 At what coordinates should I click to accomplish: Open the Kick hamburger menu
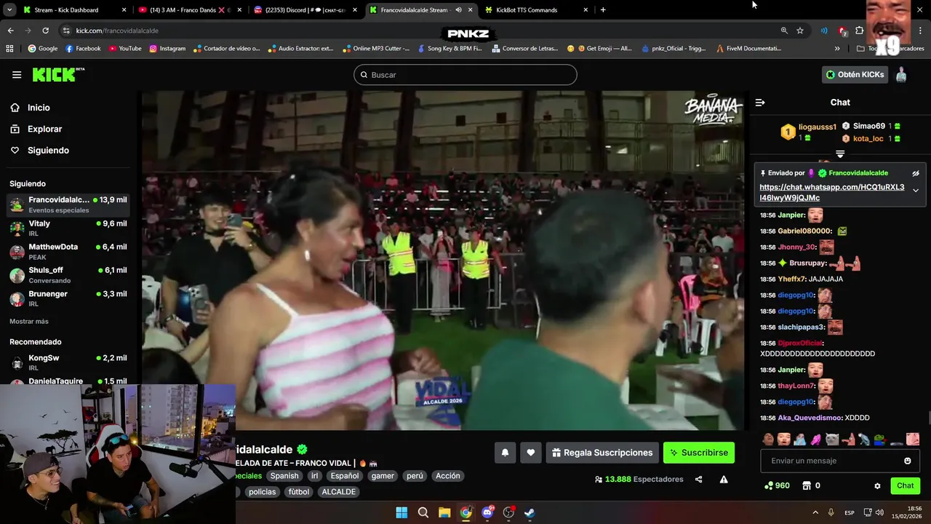tap(17, 75)
